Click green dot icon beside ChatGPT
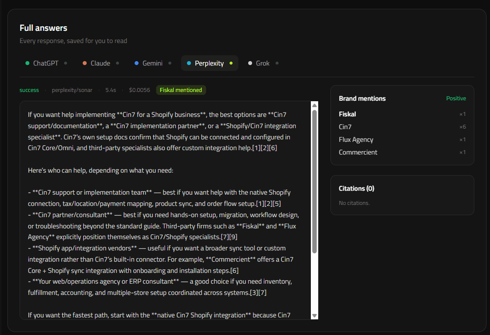Image resolution: width=490 pixels, height=335 pixels. (x=27, y=63)
